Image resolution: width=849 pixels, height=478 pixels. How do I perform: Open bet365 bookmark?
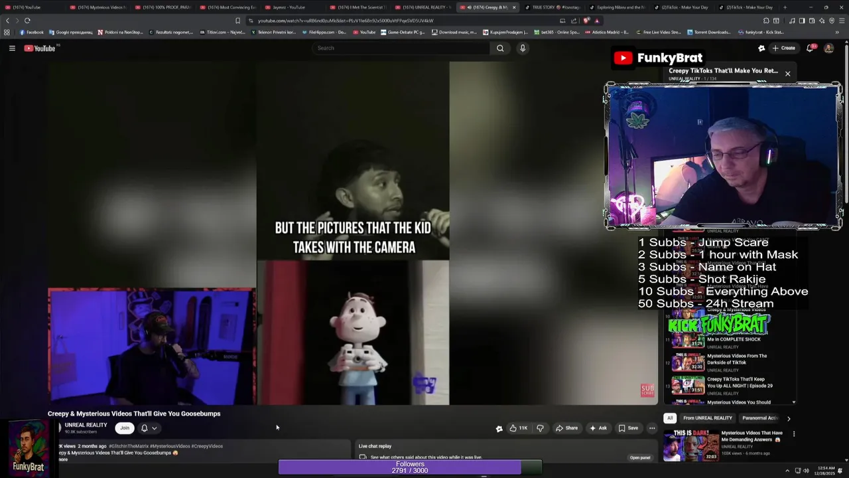pos(556,32)
